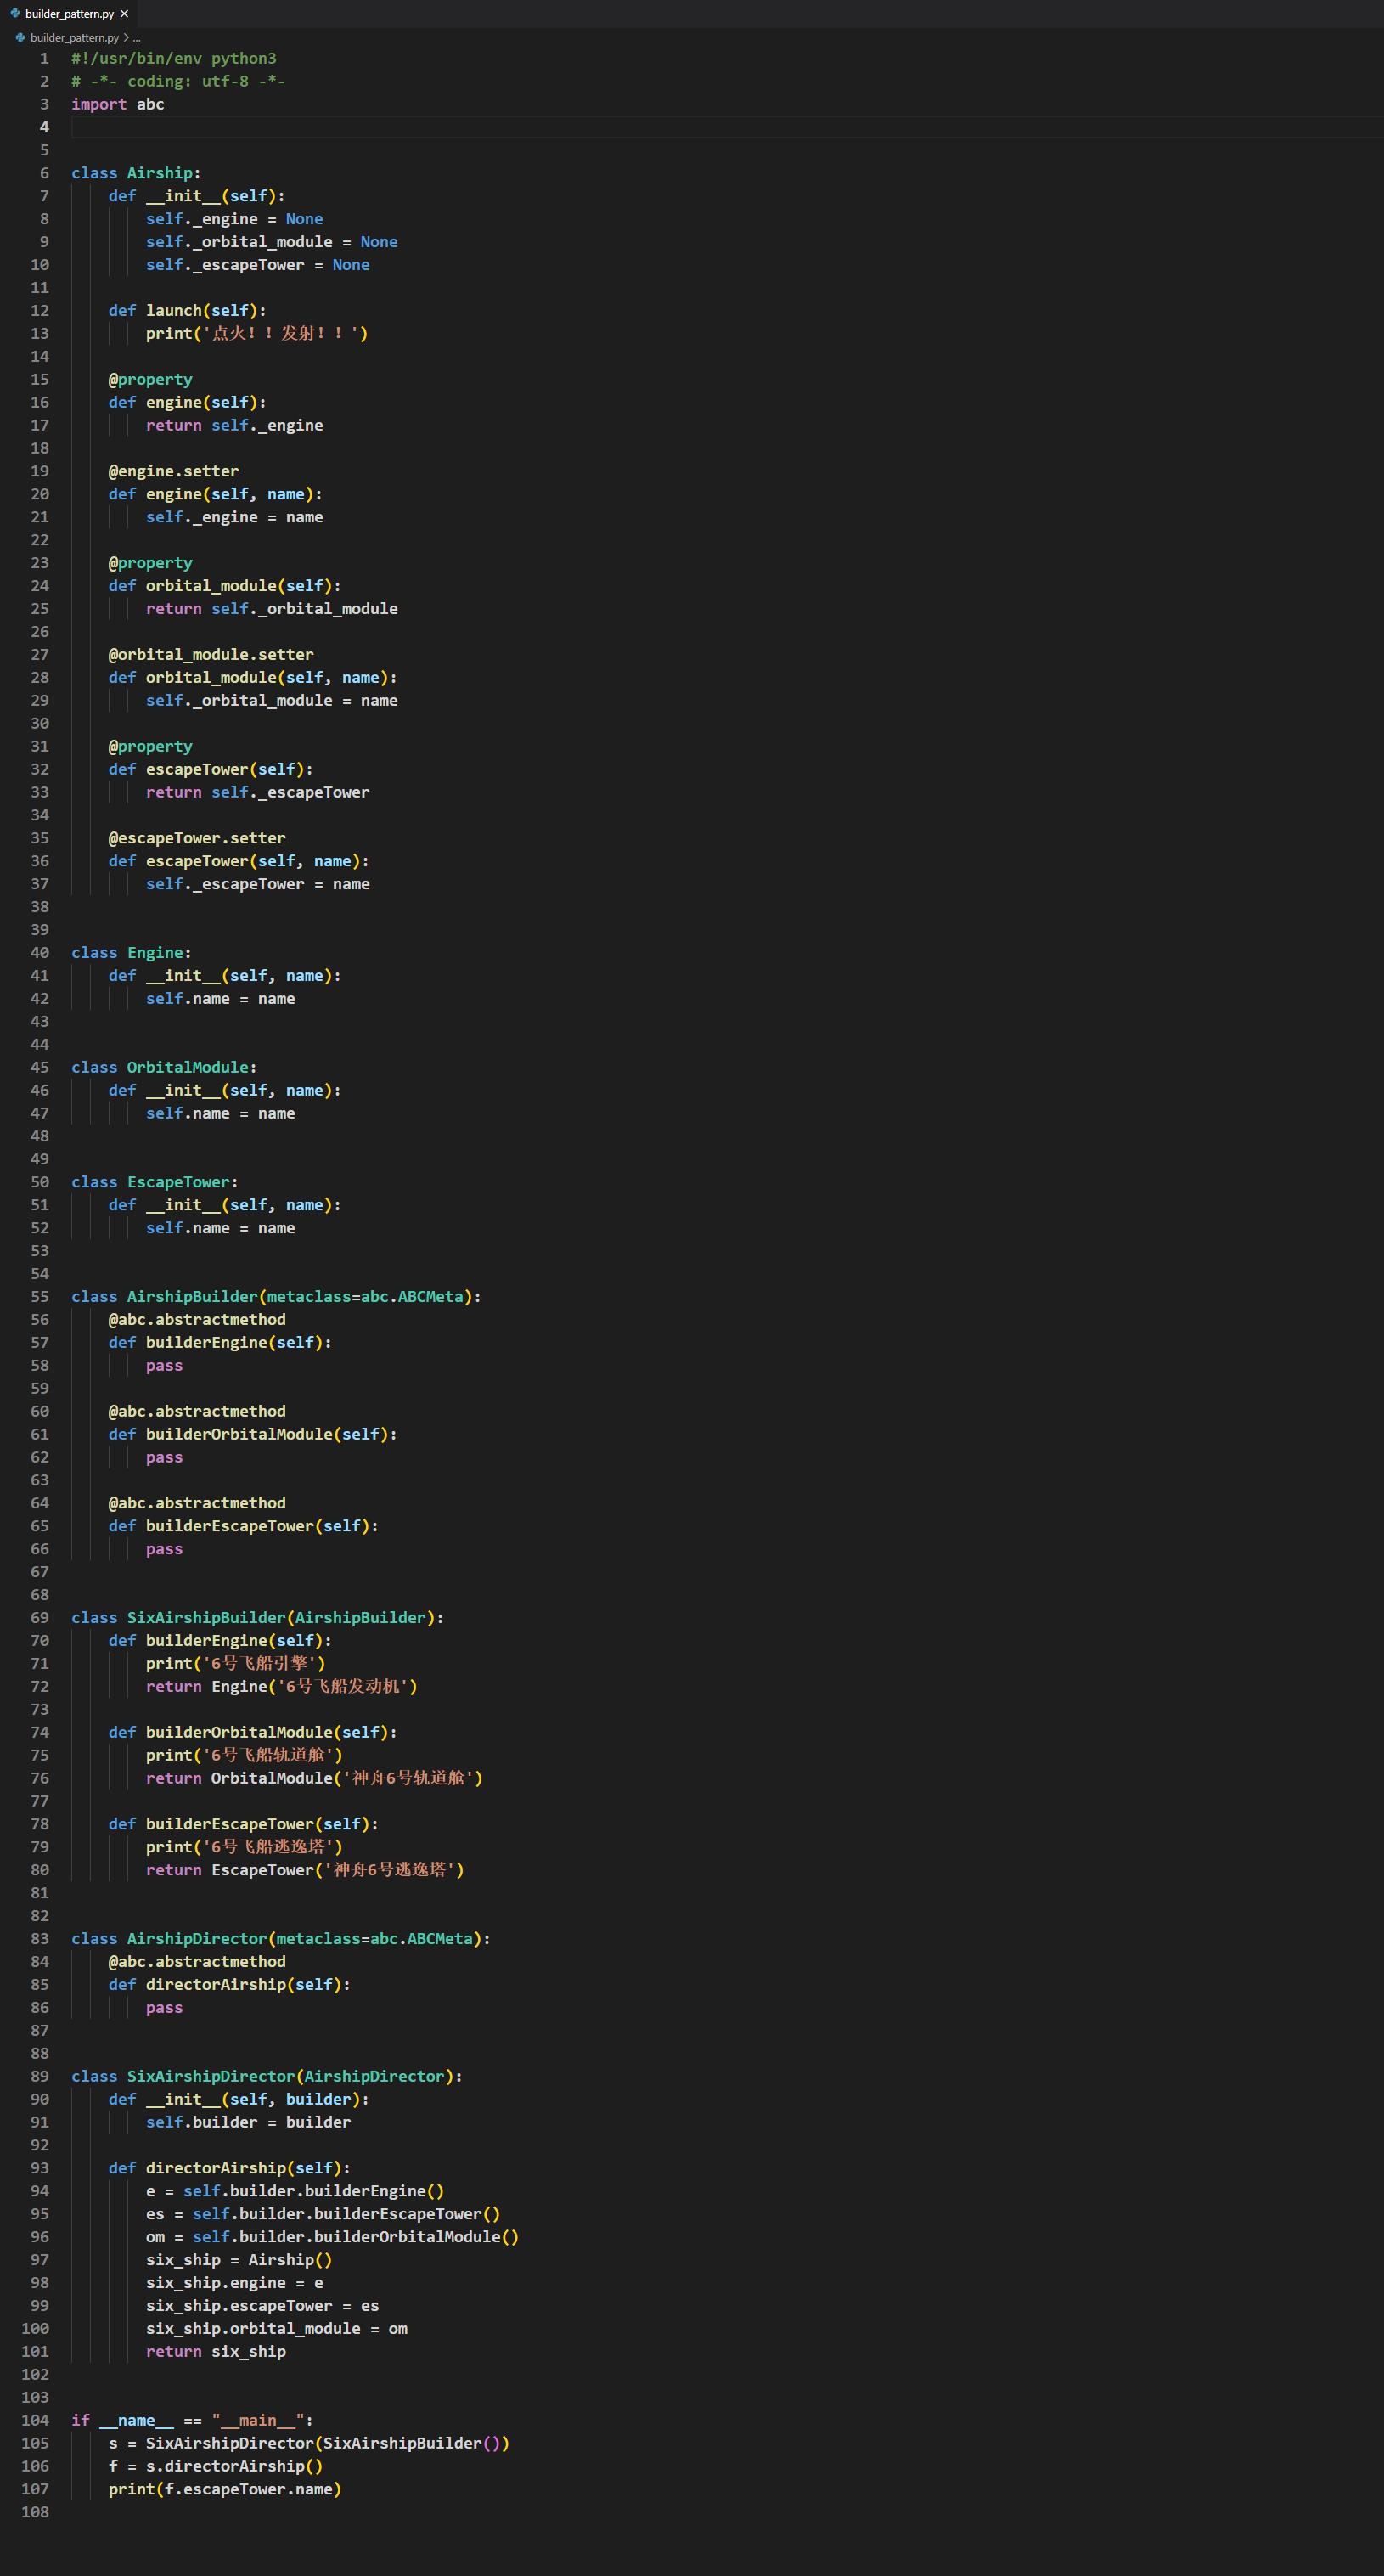
Task: Click 'six_ship = Airship()' line
Action: [x=239, y=2260]
